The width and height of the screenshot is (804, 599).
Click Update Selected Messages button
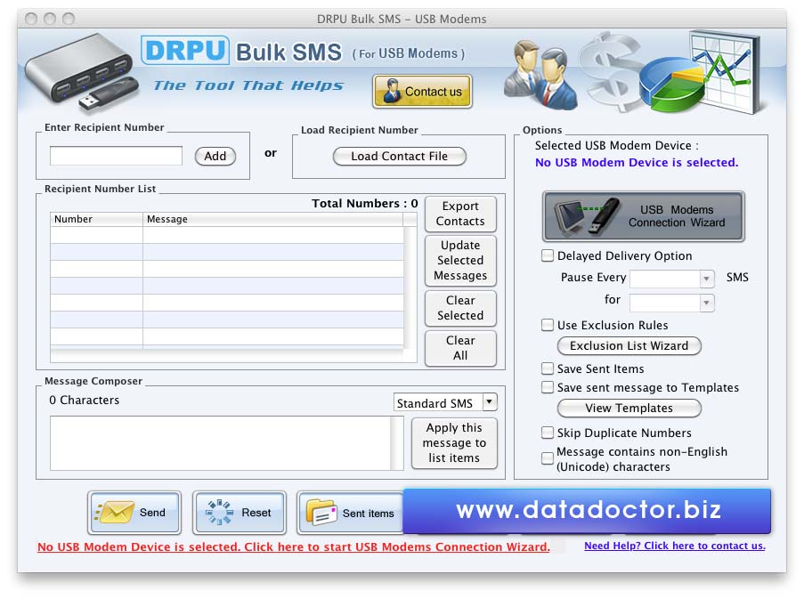(x=460, y=260)
